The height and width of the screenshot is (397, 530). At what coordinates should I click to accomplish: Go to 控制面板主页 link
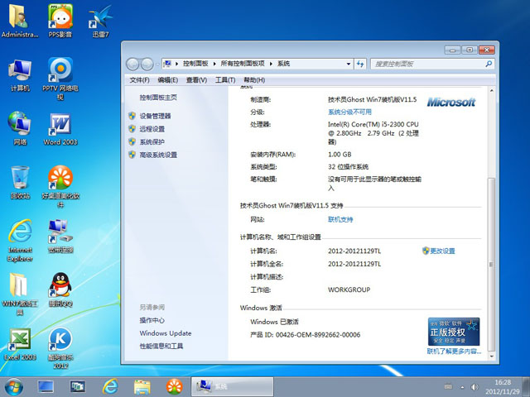click(158, 98)
